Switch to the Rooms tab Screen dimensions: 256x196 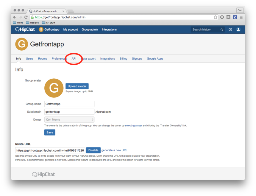[x=43, y=58]
